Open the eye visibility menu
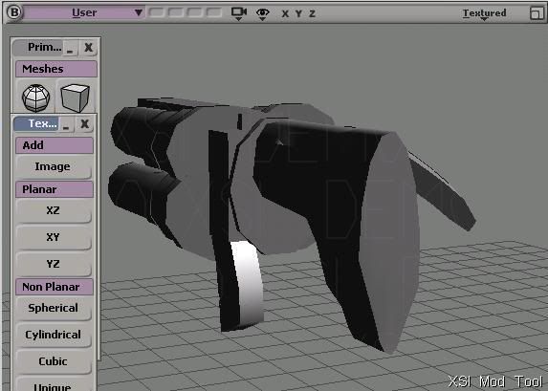Image resolution: width=548 pixels, height=391 pixels. tap(262, 13)
